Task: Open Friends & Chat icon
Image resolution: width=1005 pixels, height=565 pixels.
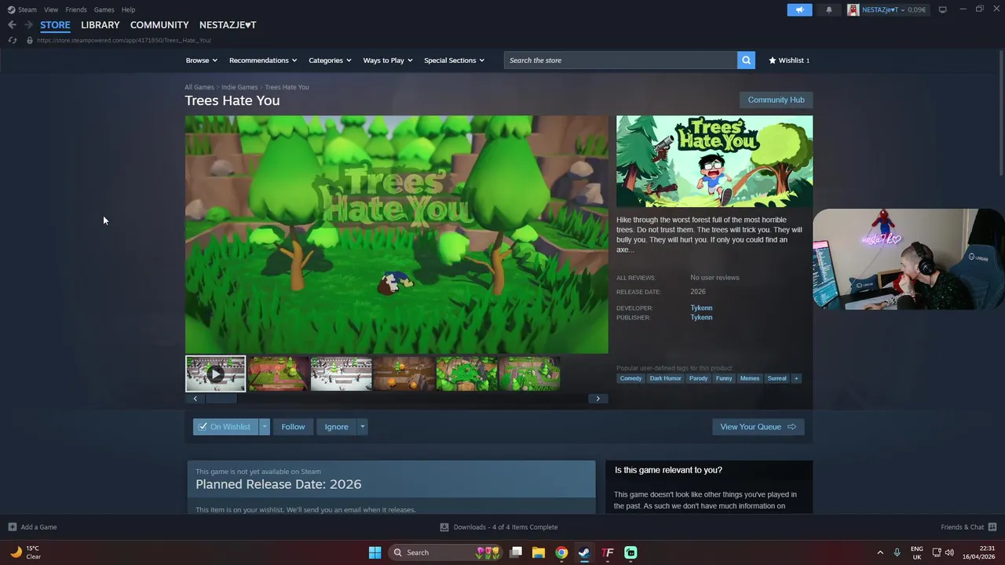Action: point(992,527)
